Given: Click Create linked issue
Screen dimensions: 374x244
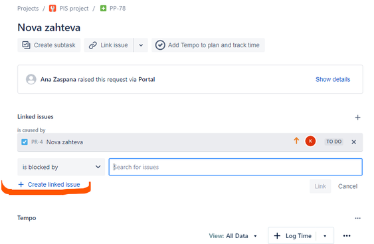Looking at the screenshot, I should click(49, 184).
